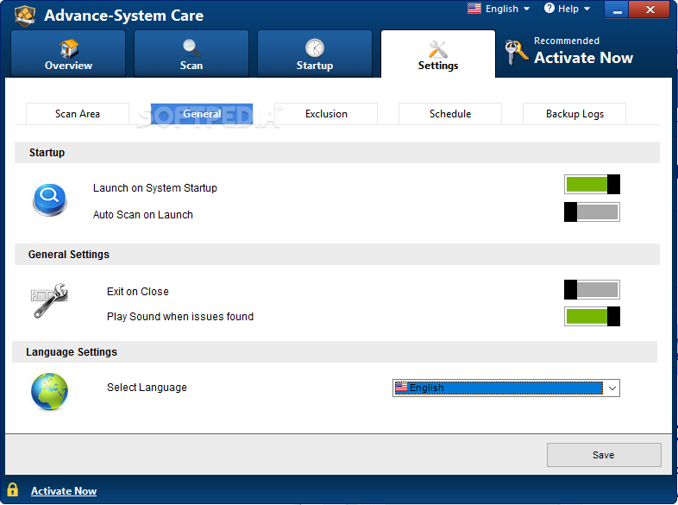The width and height of the screenshot is (678, 505).
Task: Open the Startup main tab
Action: click(x=314, y=54)
